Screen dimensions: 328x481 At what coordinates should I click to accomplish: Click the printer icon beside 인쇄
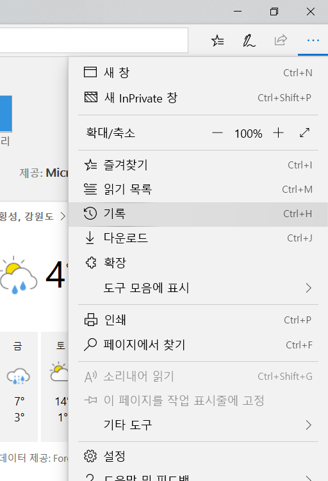(x=91, y=320)
